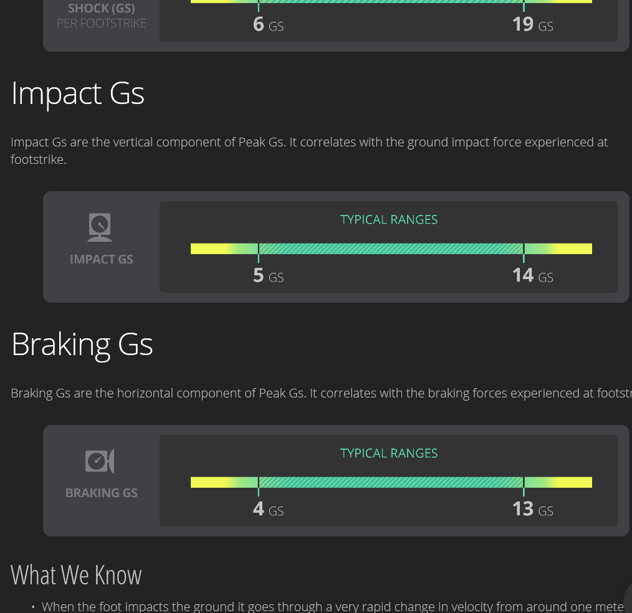Select the BRAKING GS label text

[101, 493]
